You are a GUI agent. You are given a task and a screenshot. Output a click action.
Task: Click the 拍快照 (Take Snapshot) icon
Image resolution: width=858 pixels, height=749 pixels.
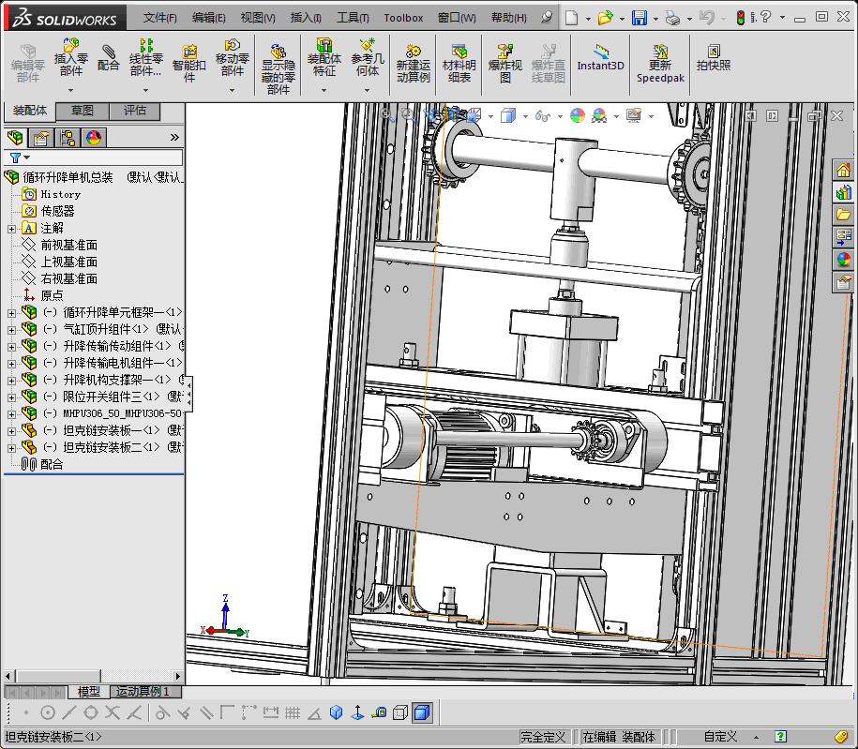[714, 52]
